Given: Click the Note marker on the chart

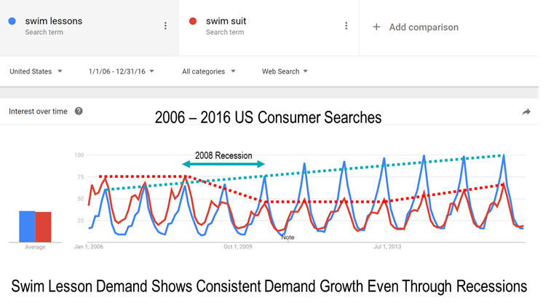Looking at the screenshot, I should pyautogui.click(x=288, y=238).
